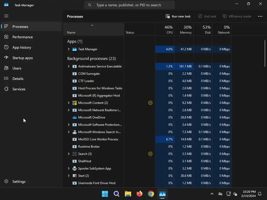Click the Details list icon
This screenshot has height=200, width=267.
(x=6, y=78)
